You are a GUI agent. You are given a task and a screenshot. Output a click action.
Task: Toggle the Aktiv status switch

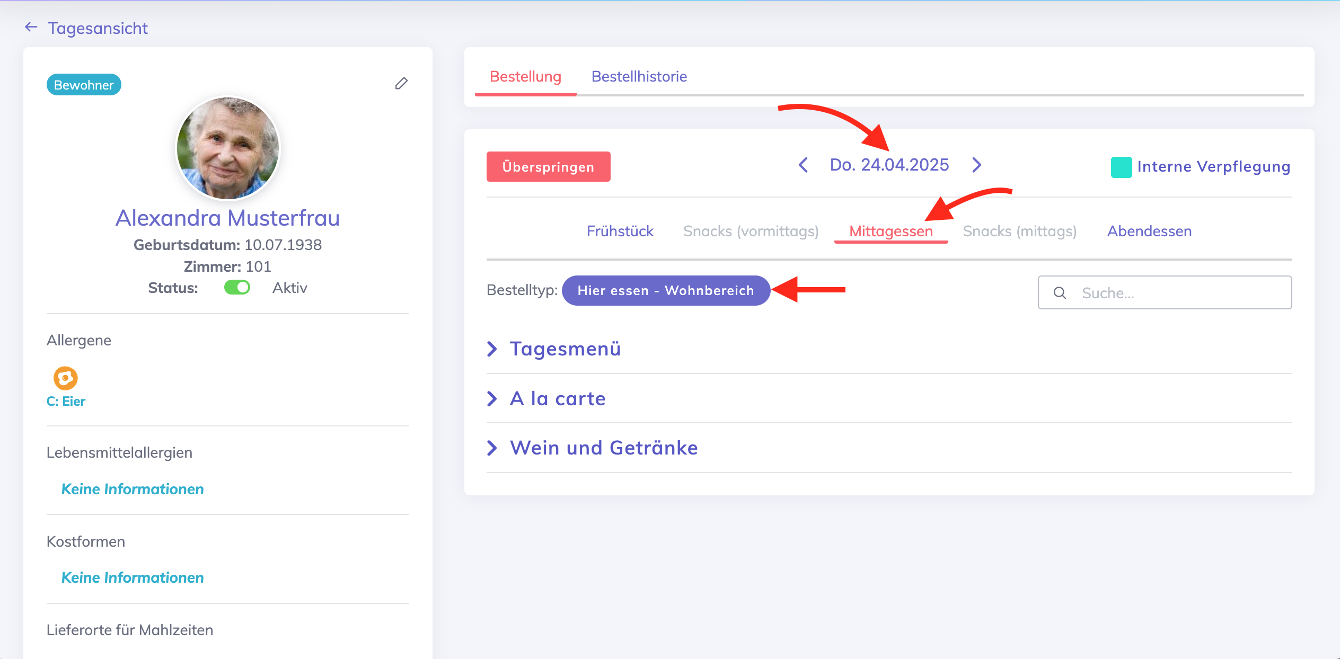tap(237, 288)
